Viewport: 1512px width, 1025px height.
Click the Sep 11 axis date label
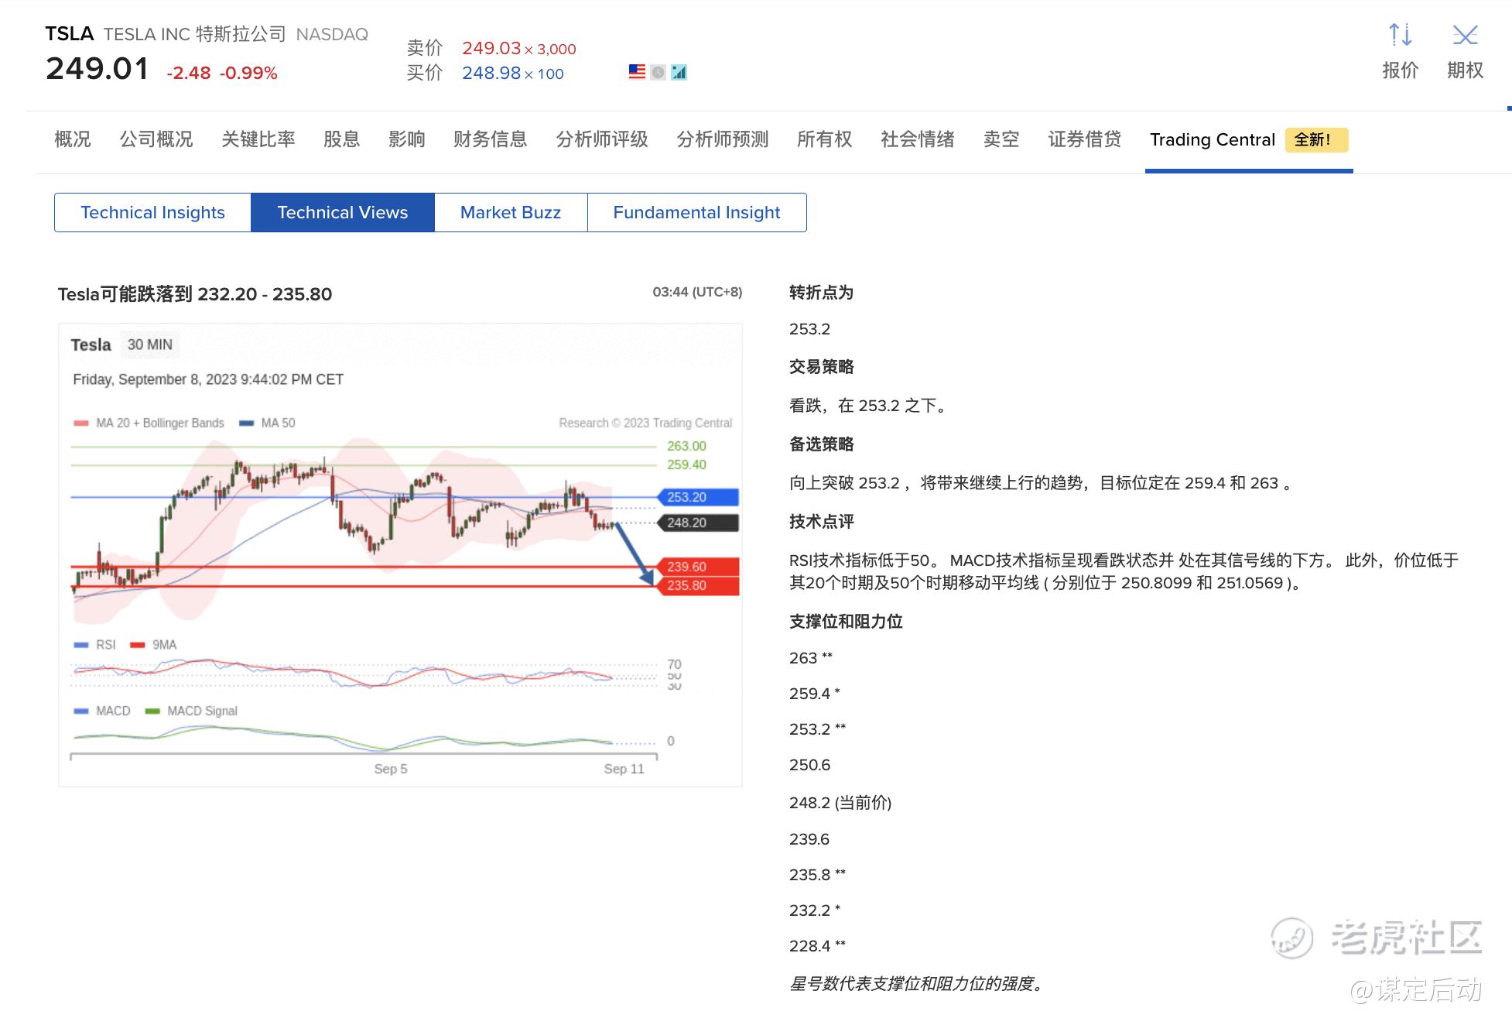pos(624,769)
